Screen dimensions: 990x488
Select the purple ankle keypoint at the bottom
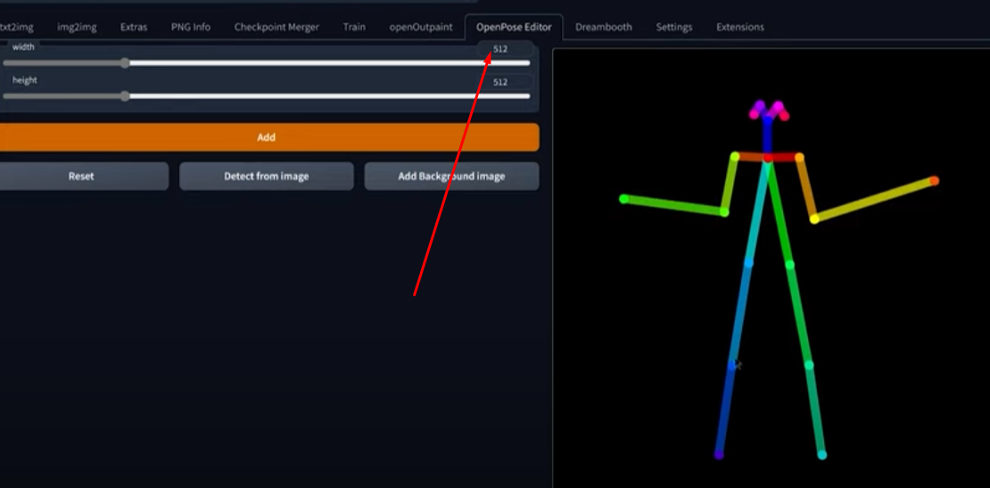pyautogui.click(x=719, y=454)
